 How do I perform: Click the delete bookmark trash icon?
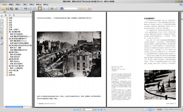coord(5,15)
